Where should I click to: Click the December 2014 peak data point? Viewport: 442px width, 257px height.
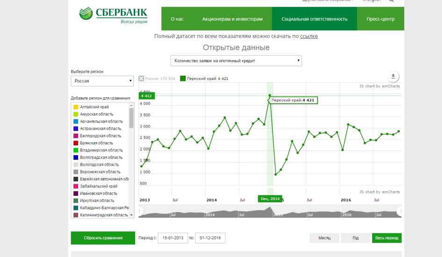270,95
